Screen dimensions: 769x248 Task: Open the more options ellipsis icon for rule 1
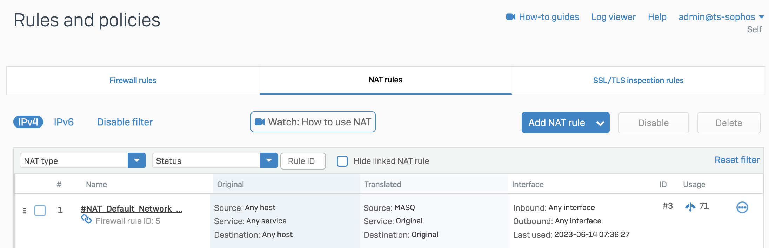[x=742, y=207]
